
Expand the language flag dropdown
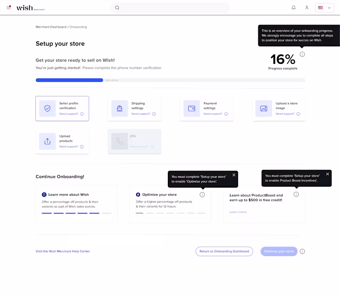324,8
